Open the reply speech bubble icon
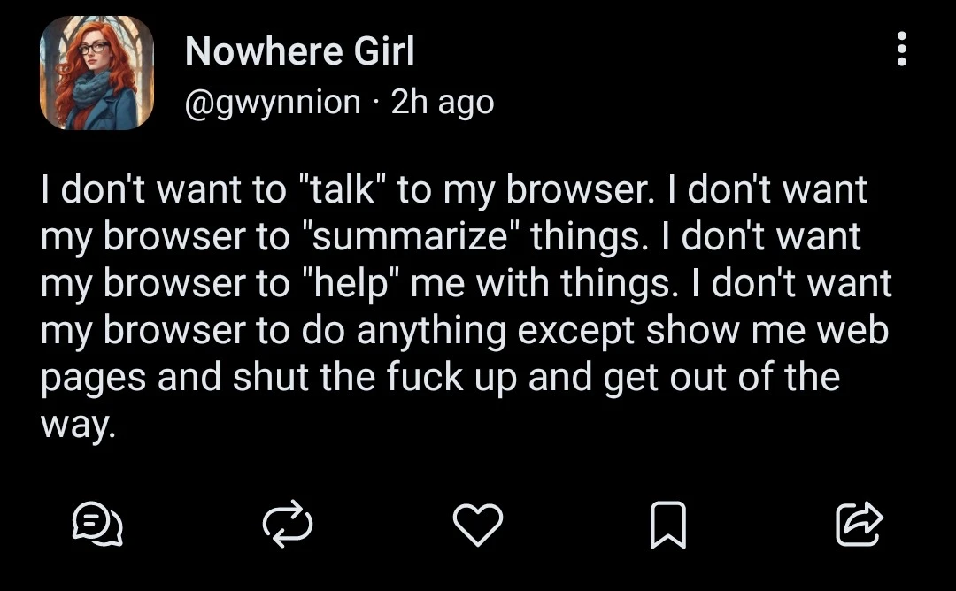The image size is (956, 591). coord(96,524)
